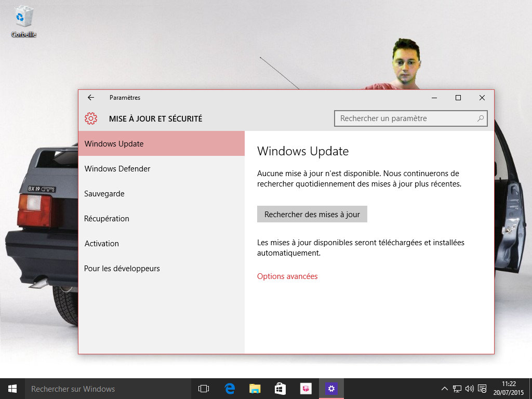Open the Windows Store taskbar icon
Image resolution: width=532 pixels, height=399 pixels.
(280, 389)
